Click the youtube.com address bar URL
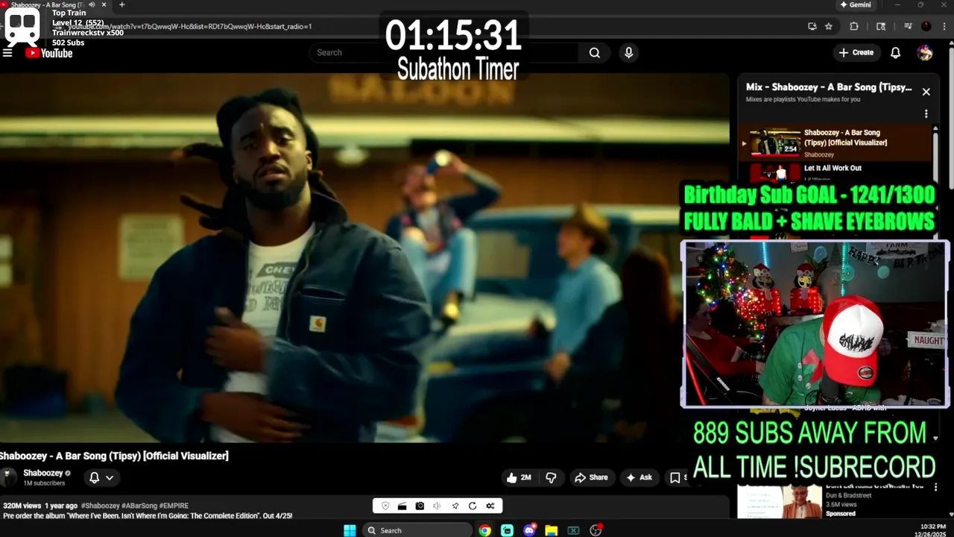Image resolution: width=954 pixels, height=537 pixels. coord(190,27)
